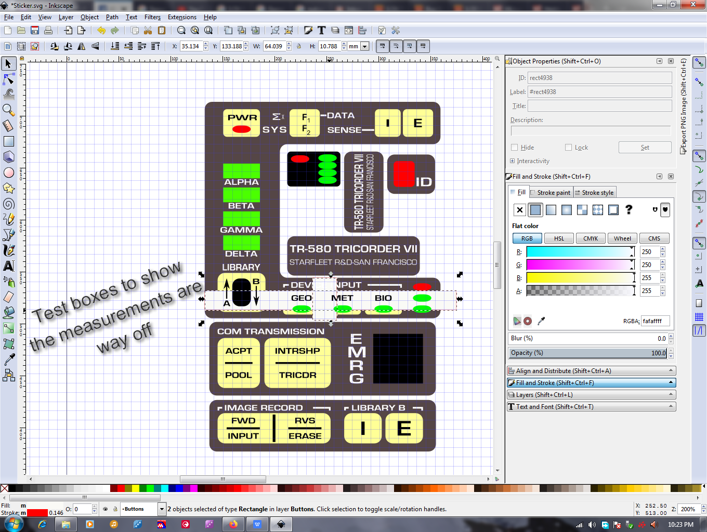Screen dimensions: 707x532
Task: Switch color mode to CMS
Action: (654, 238)
